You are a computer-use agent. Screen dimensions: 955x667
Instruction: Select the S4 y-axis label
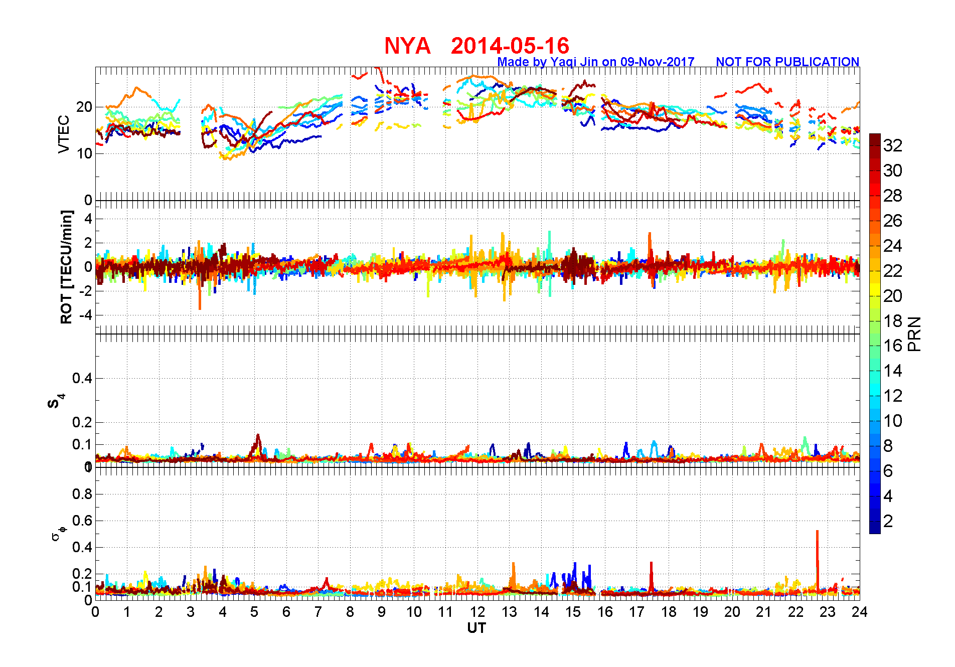tap(56, 401)
